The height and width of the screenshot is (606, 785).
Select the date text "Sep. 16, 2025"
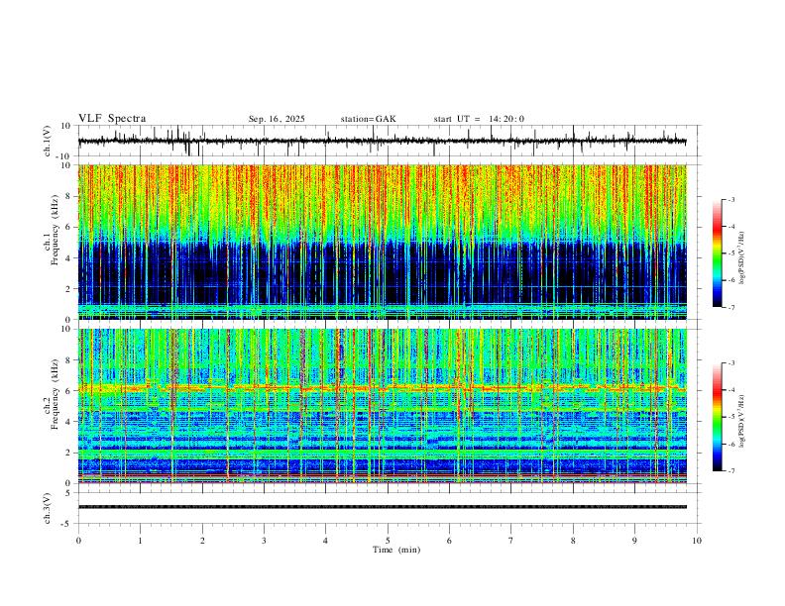pos(277,119)
